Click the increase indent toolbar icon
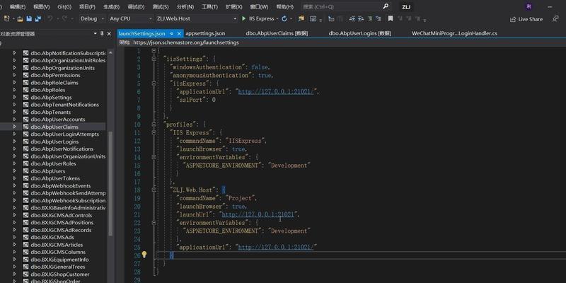566x283 pixels. point(360,19)
